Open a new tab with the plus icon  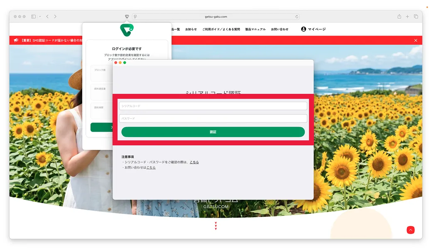click(x=407, y=17)
